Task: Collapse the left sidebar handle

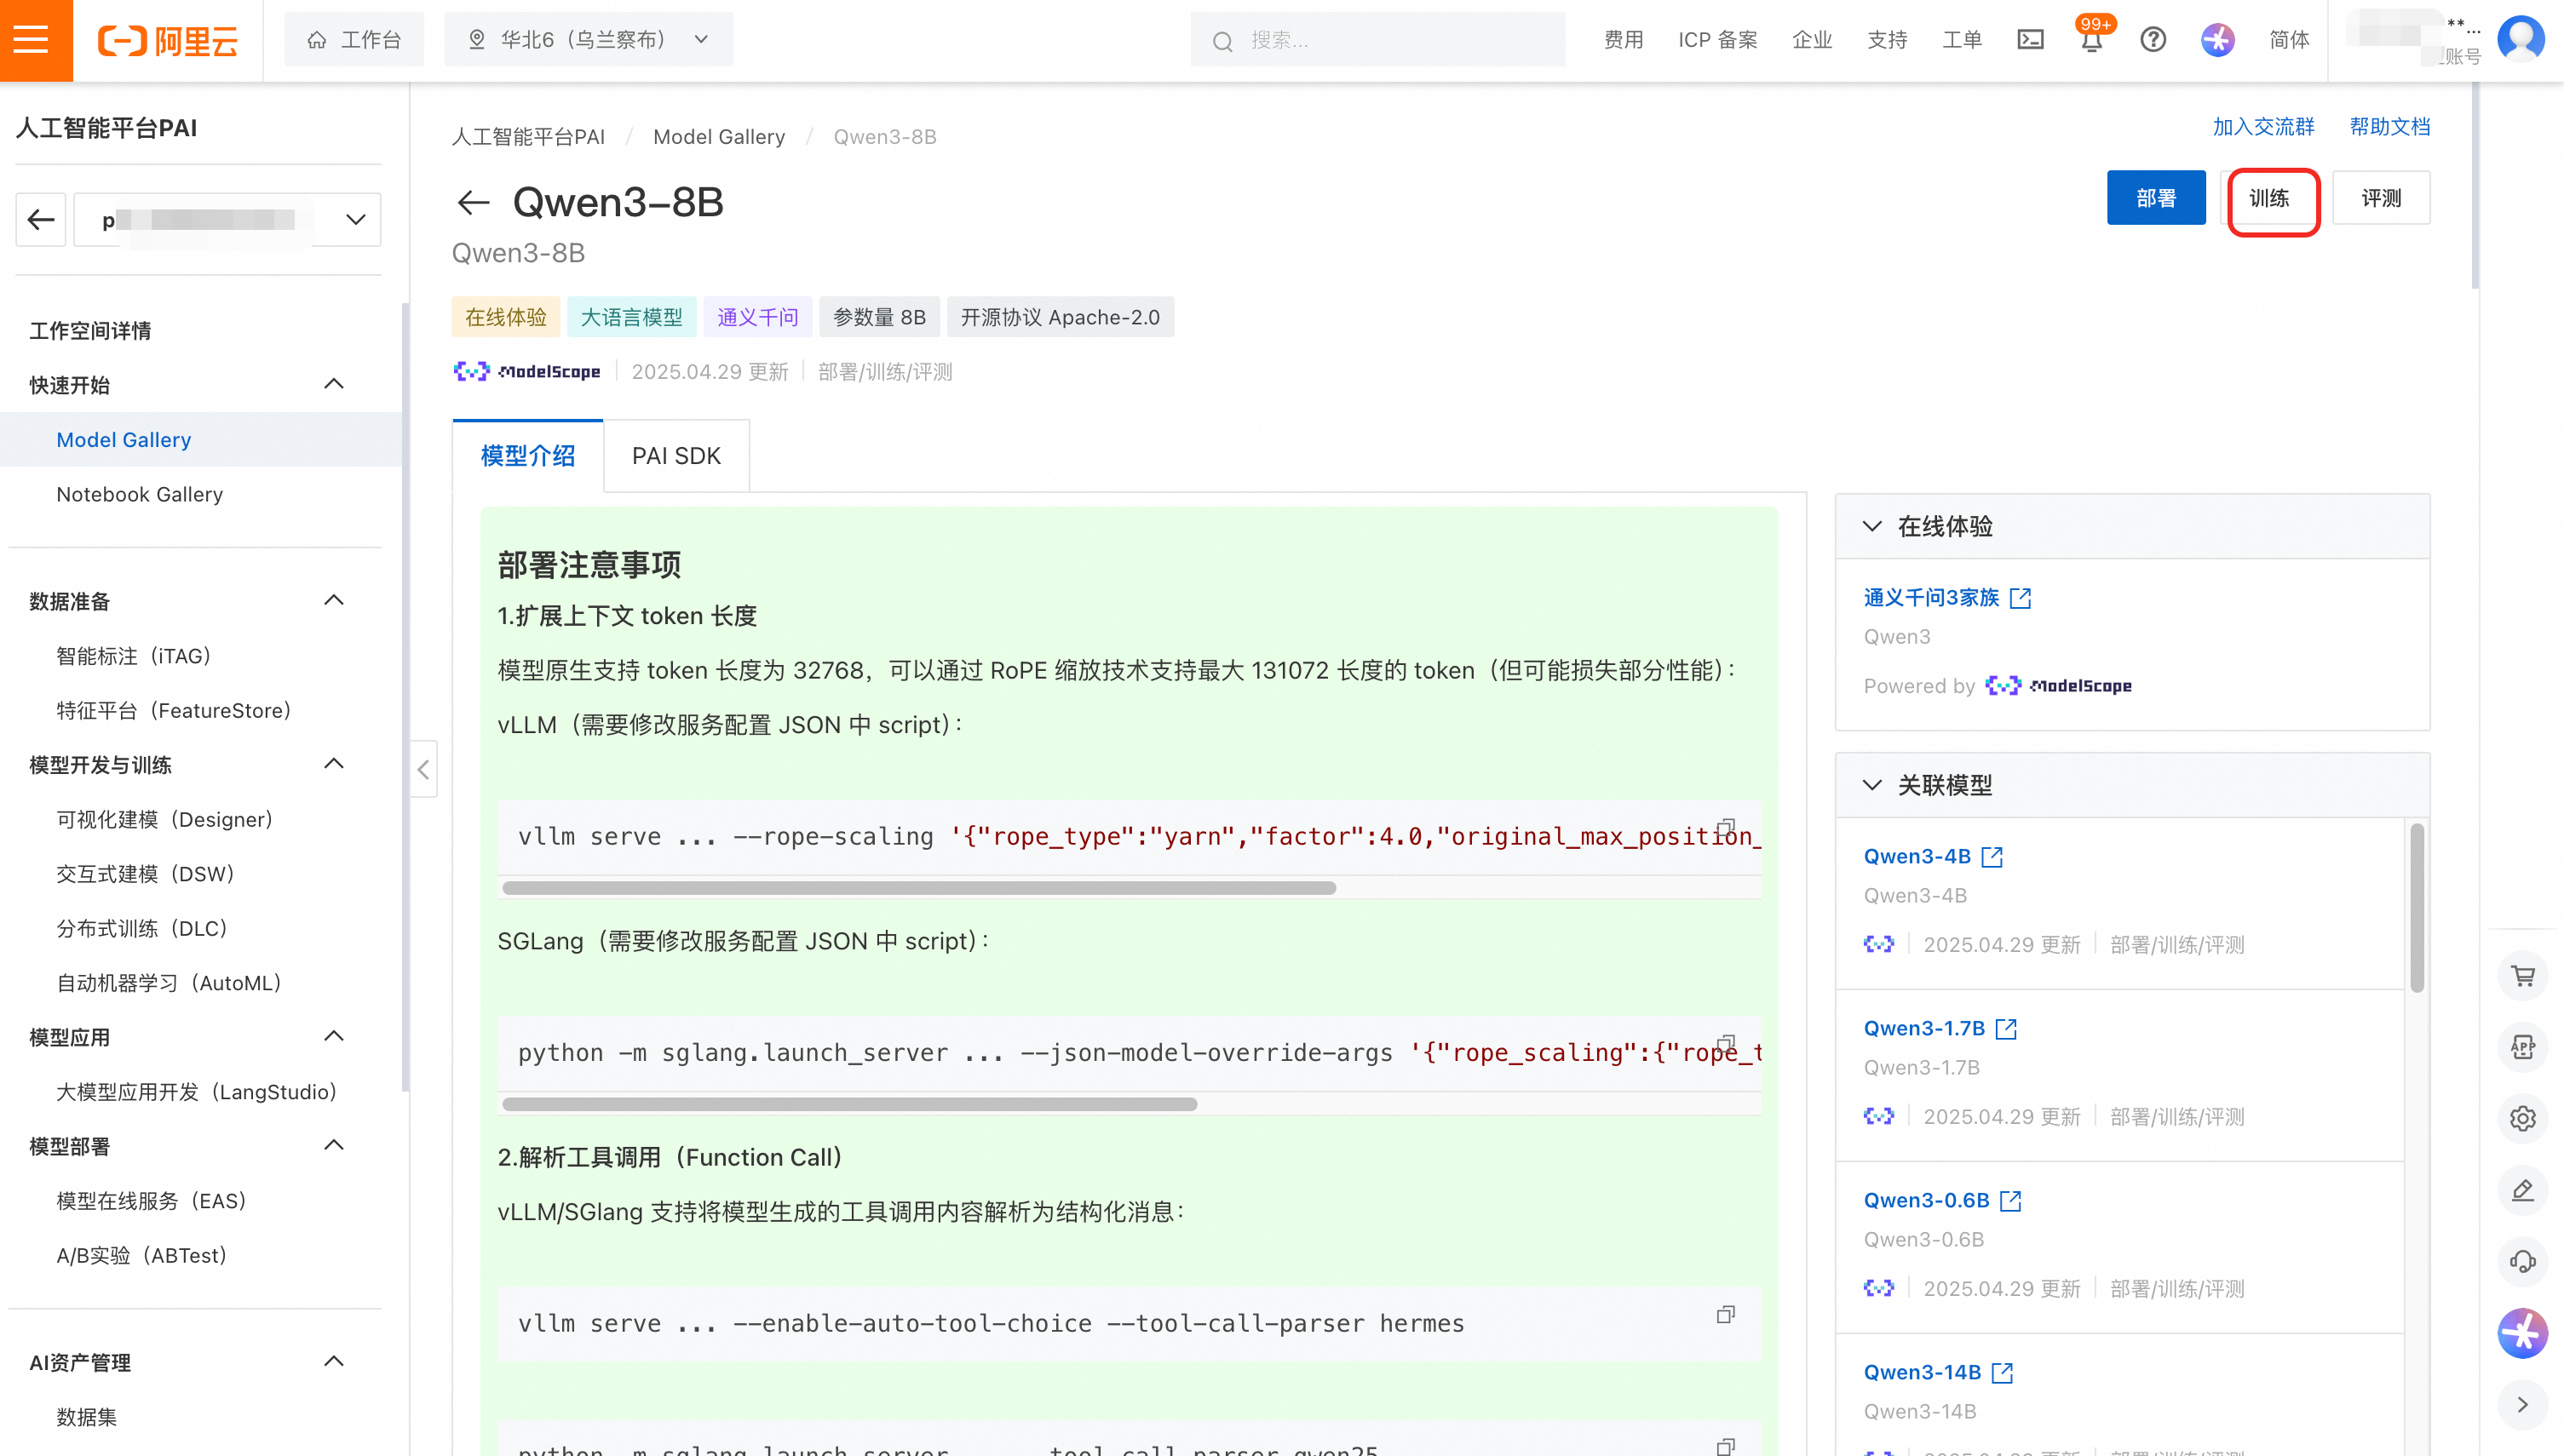Action: pos(423,769)
